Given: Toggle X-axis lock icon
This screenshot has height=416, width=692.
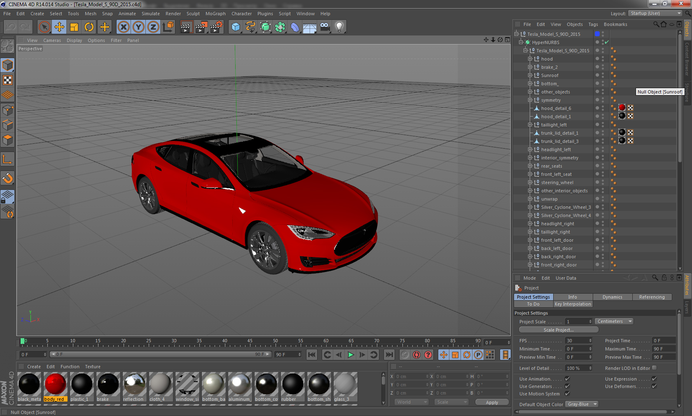Looking at the screenshot, I should [x=124, y=27].
